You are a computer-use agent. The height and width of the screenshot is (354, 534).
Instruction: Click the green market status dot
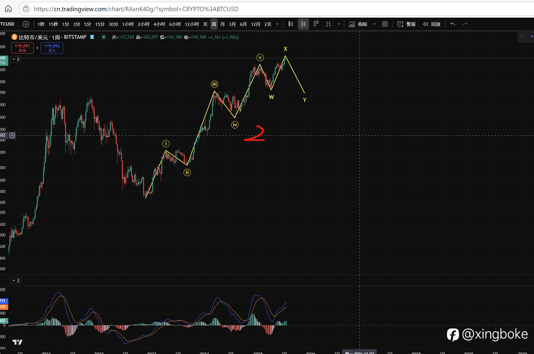[103, 37]
